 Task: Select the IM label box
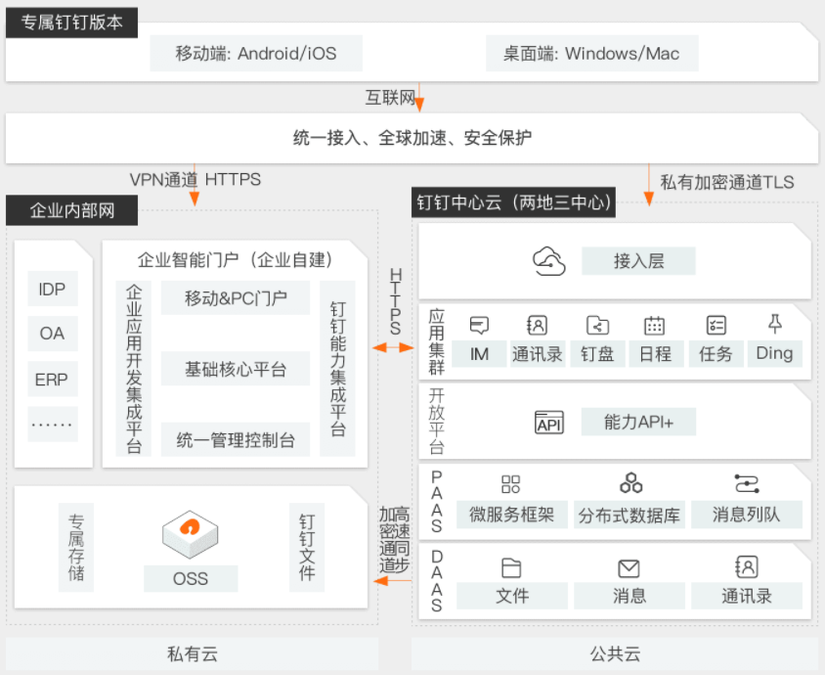tap(479, 354)
